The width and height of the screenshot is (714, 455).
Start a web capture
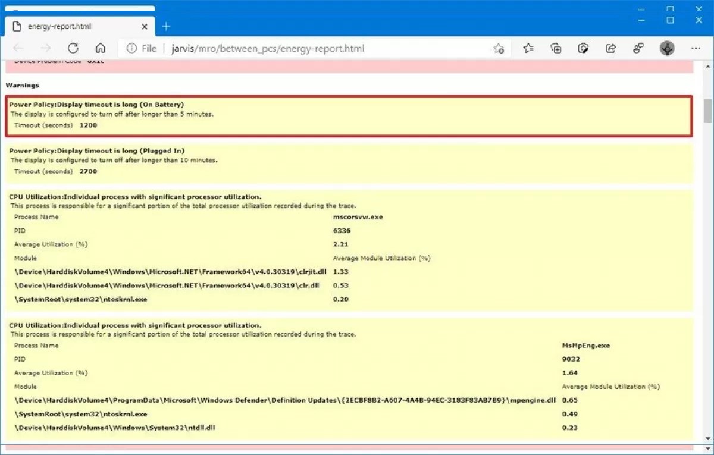click(x=584, y=48)
